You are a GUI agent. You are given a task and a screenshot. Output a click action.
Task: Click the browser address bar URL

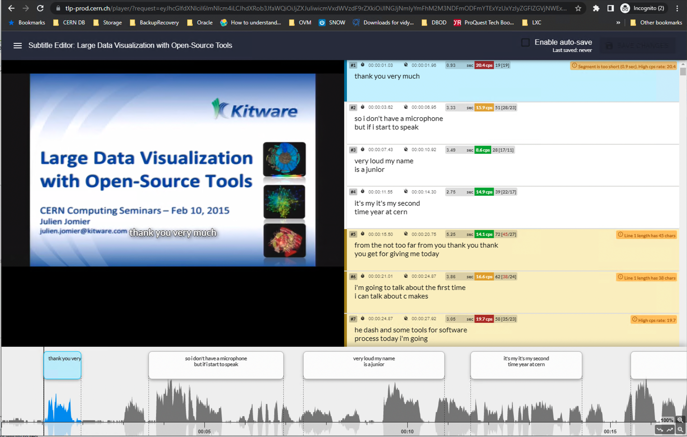316,8
